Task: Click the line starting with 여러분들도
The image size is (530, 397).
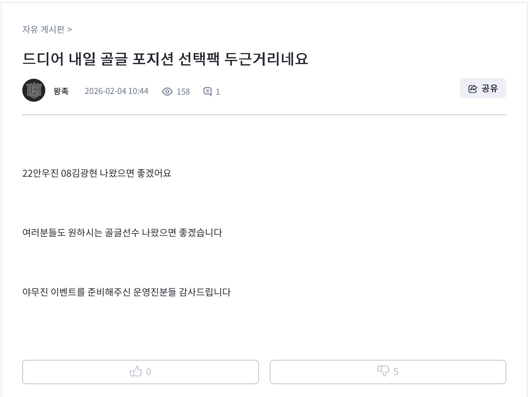Action: pos(122,233)
